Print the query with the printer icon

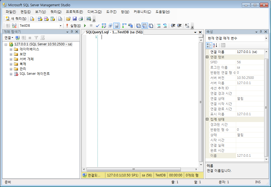[x=81, y=19]
